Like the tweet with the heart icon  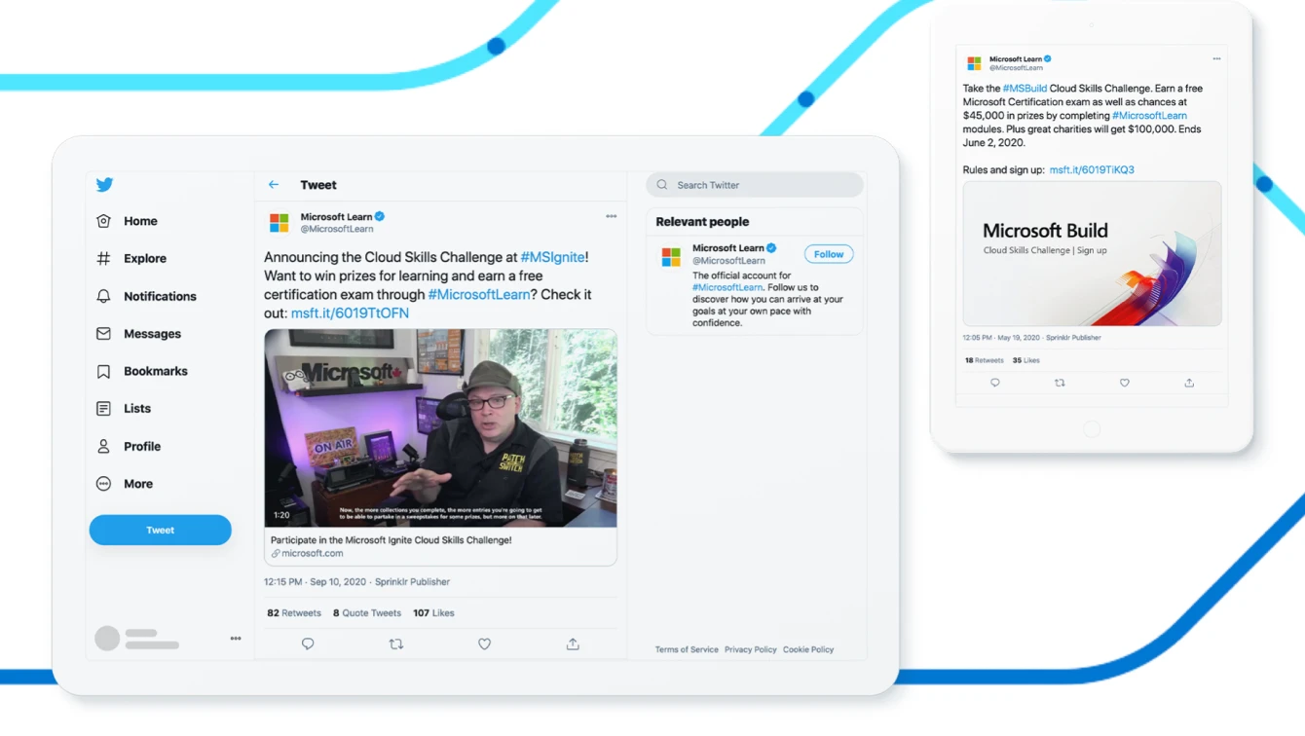[484, 644]
